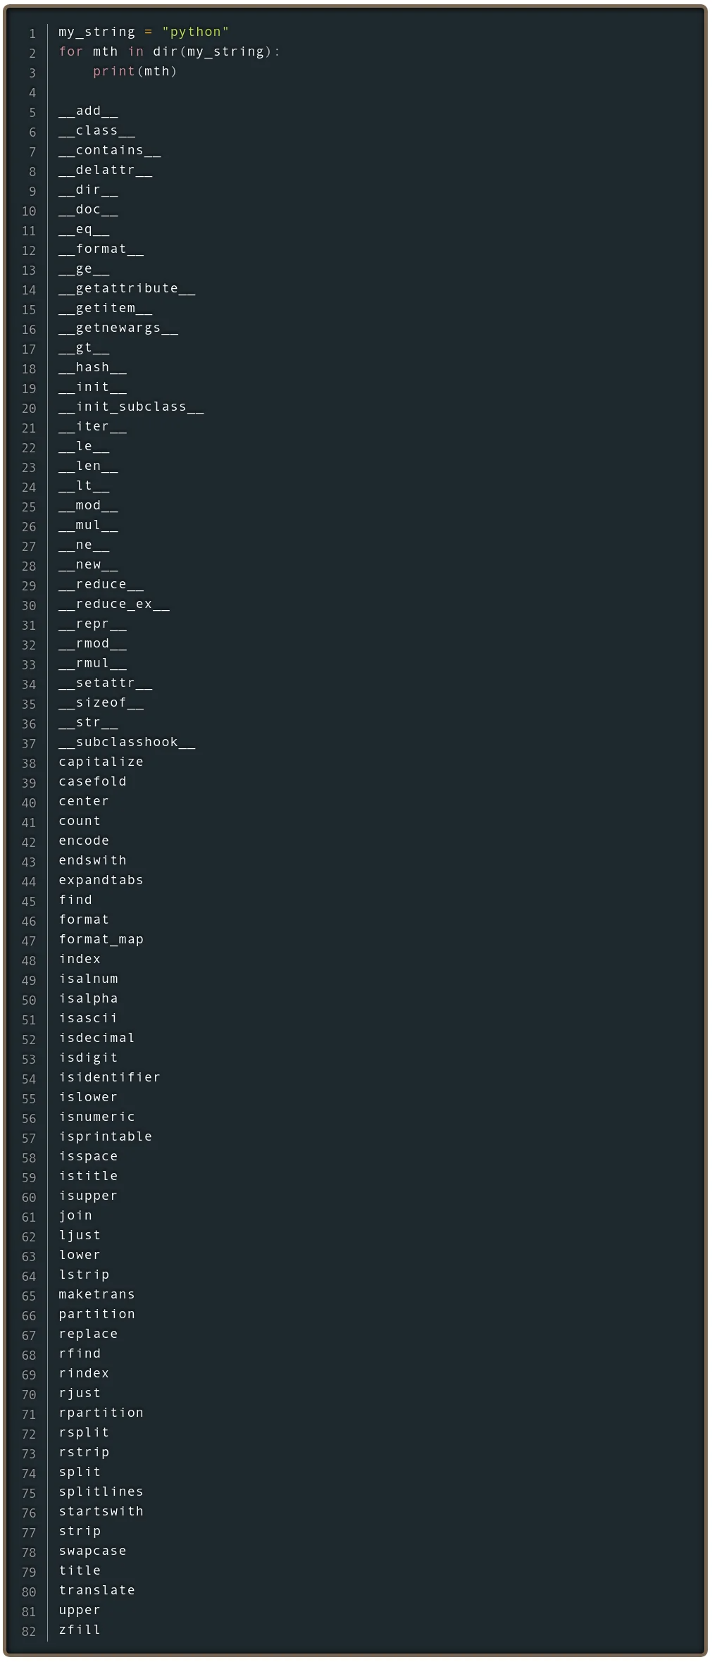Viewport: 712px width, 1662px height.
Task: Click the rpartition method name
Action: tap(101, 1413)
